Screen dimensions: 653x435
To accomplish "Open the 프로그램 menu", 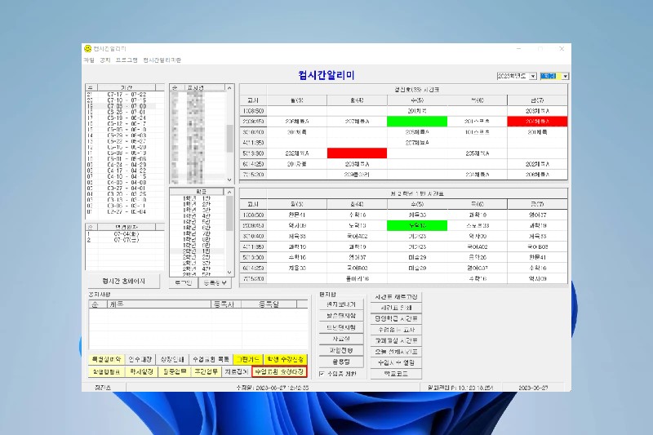I will tap(127, 60).
